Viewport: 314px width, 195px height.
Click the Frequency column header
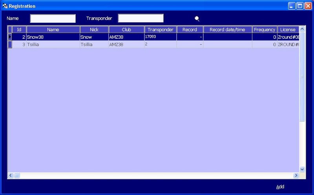(x=265, y=30)
